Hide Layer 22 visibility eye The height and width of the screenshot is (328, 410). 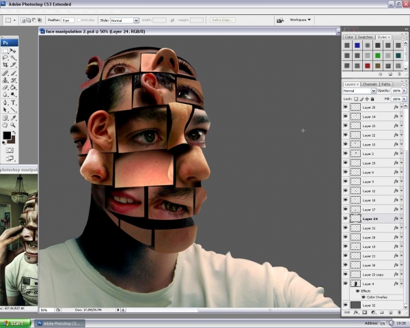(346, 135)
